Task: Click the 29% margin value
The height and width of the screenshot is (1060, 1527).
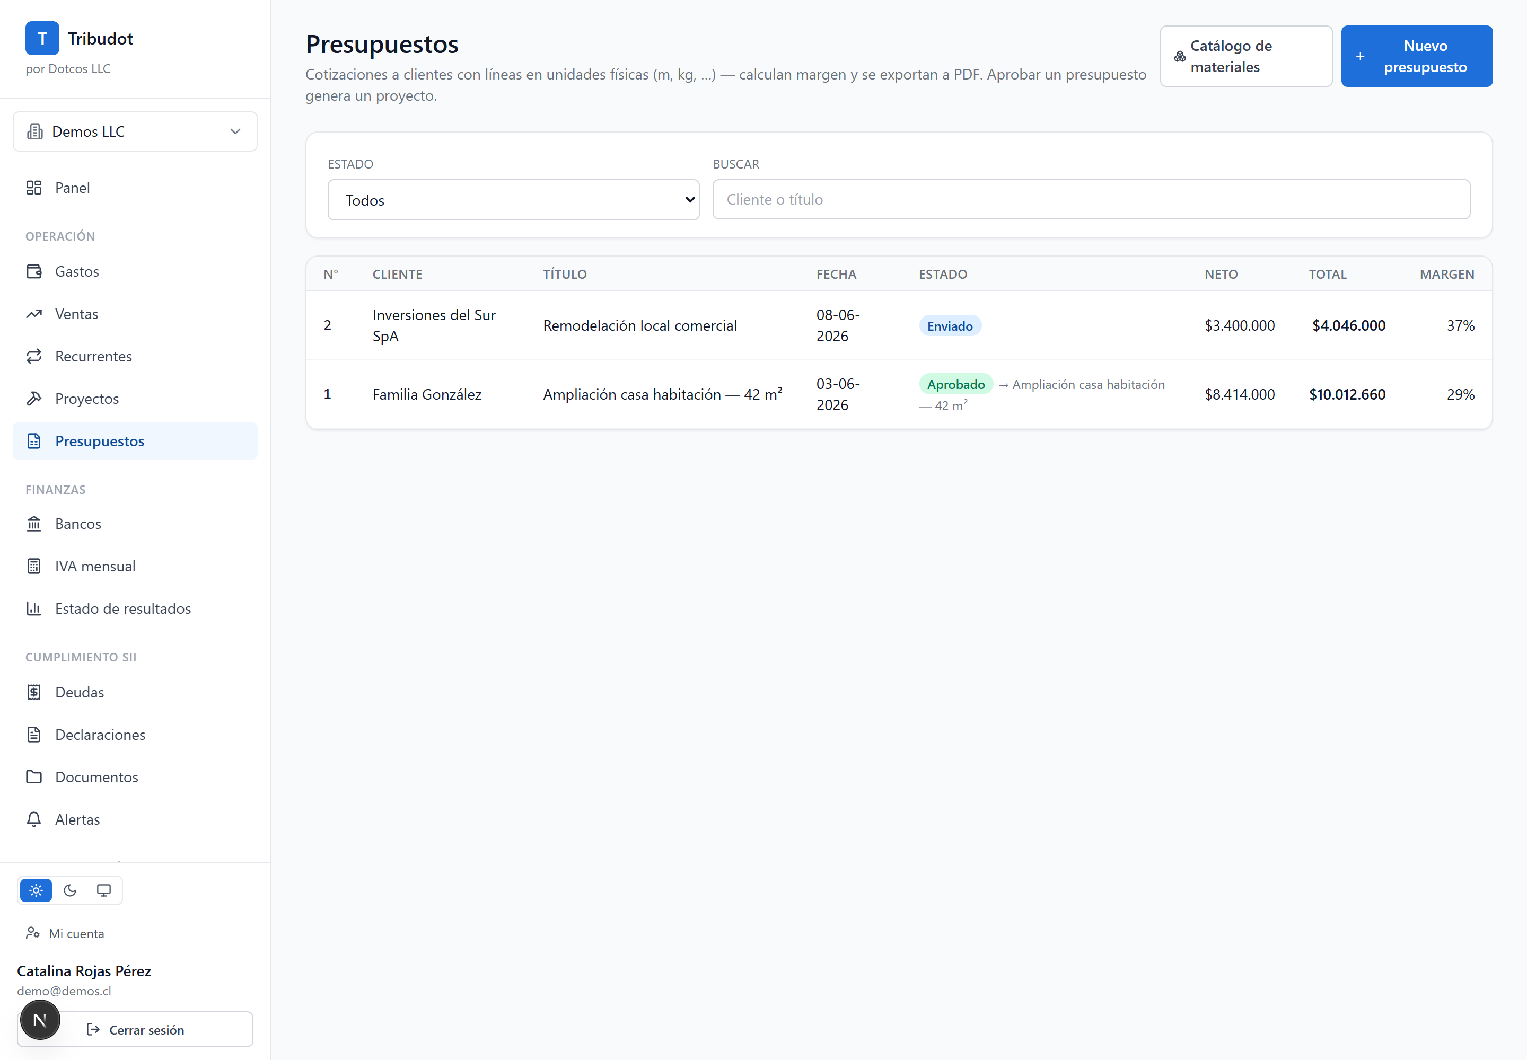Action: point(1461,394)
